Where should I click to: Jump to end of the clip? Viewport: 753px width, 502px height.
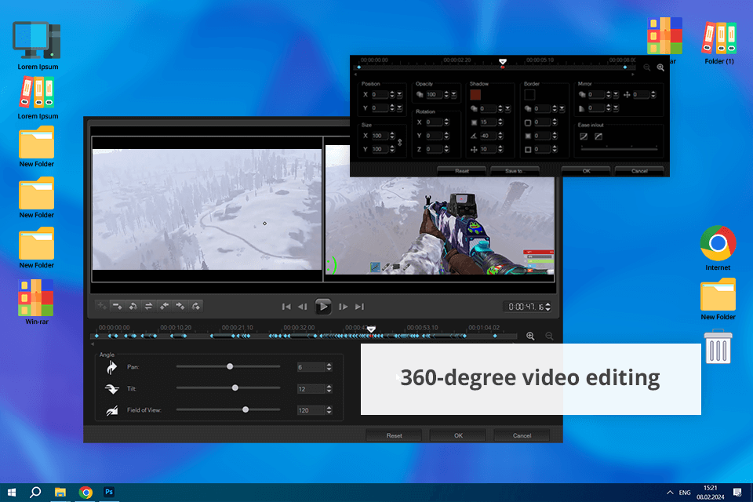coord(359,307)
